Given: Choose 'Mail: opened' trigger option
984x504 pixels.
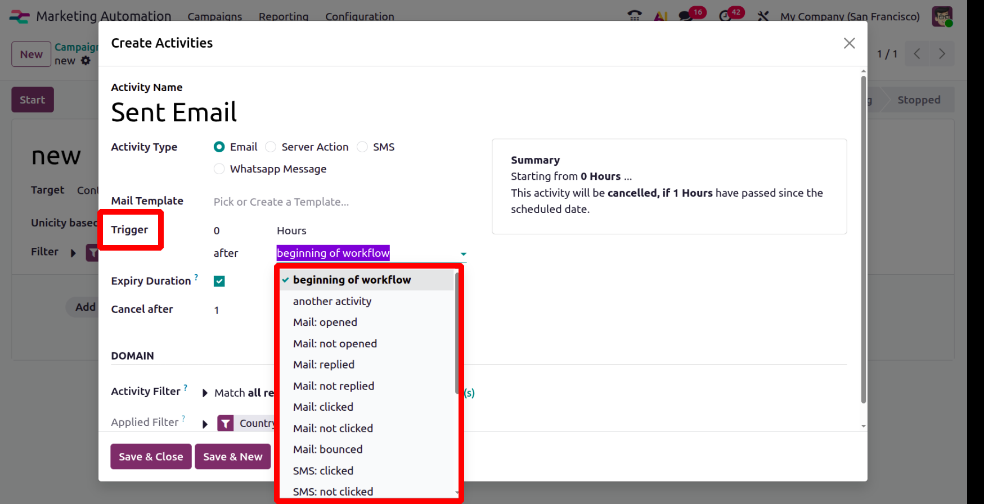Looking at the screenshot, I should click(367, 323).
